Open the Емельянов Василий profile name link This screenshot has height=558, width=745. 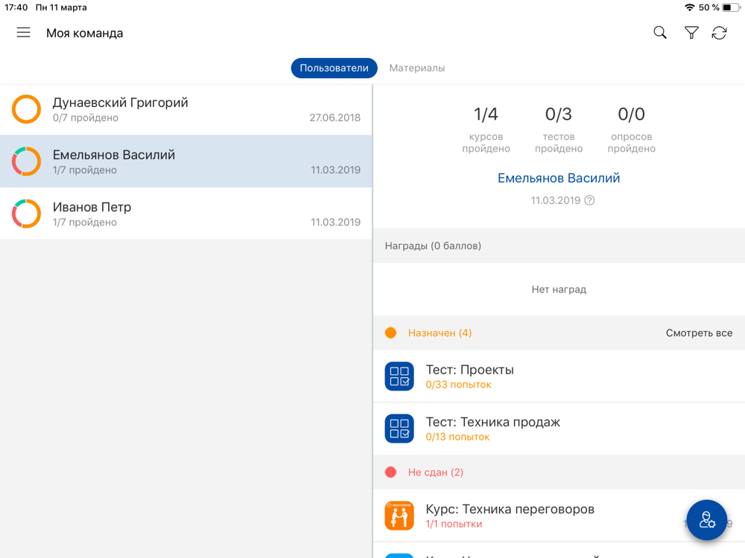559,178
